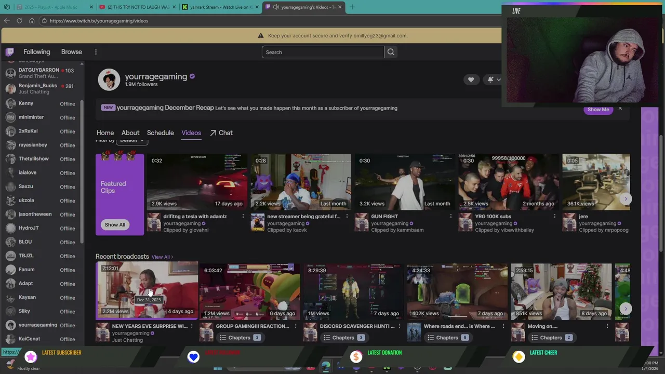Click the Twitch search input field

point(323,52)
